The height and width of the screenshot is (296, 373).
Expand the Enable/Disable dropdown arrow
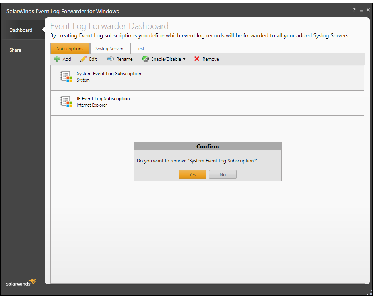[x=184, y=59]
